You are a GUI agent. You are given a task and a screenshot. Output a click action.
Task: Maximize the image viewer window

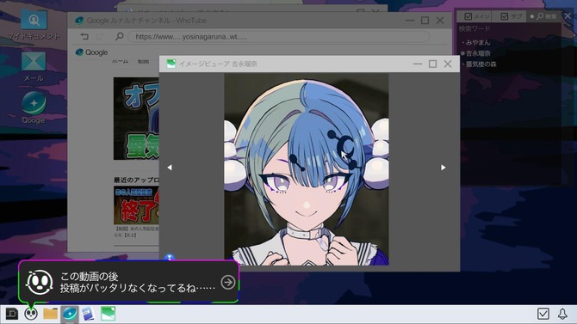(432, 64)
